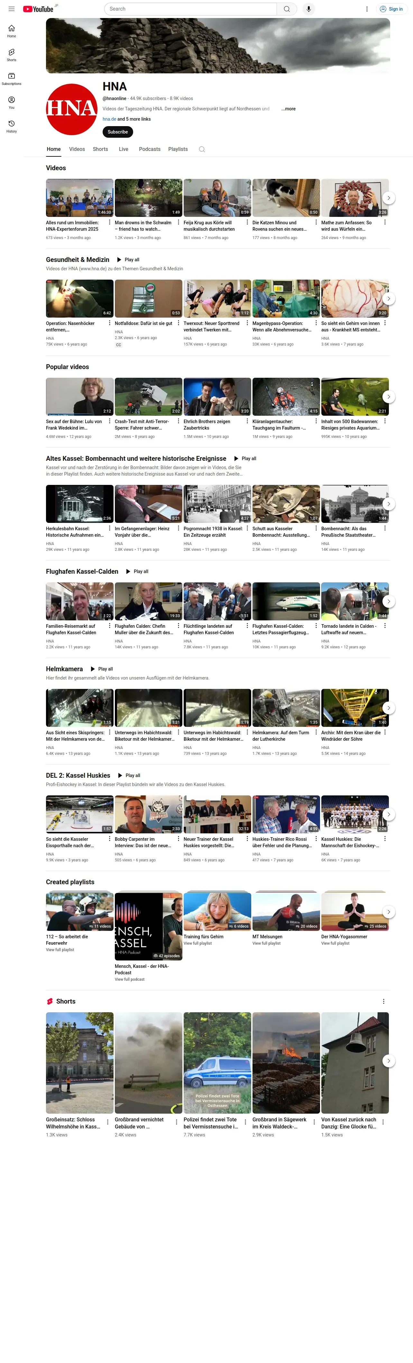The height and width of the screenshot is (1363, 413).
Task: Switch to the Playlists tab
Action: tap(178, 149)
